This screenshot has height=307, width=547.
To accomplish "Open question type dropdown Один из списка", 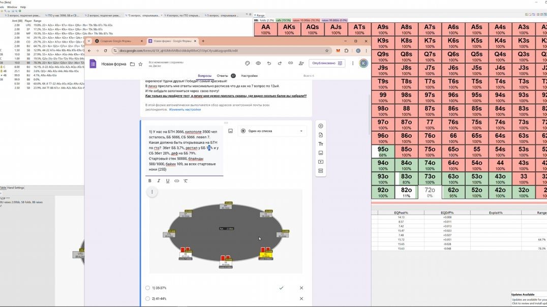I will pos(272,131).
